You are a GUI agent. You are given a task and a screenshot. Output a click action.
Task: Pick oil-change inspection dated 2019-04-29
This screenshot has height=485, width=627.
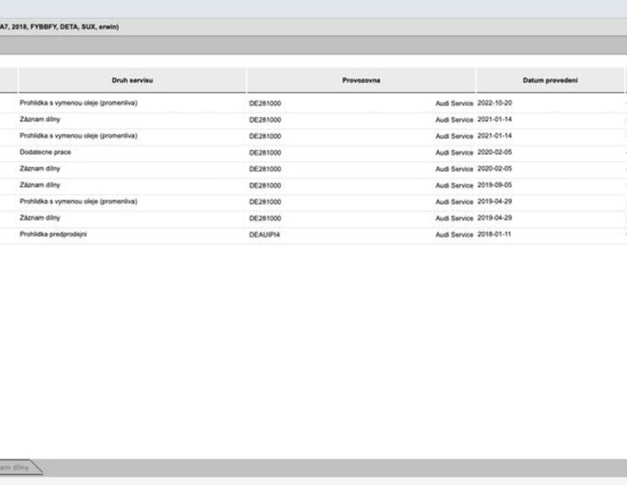coord(78,201)
